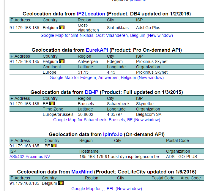Open the ipinfo.io provider link
Screen dimensions: 208x191
click(113, 134)
